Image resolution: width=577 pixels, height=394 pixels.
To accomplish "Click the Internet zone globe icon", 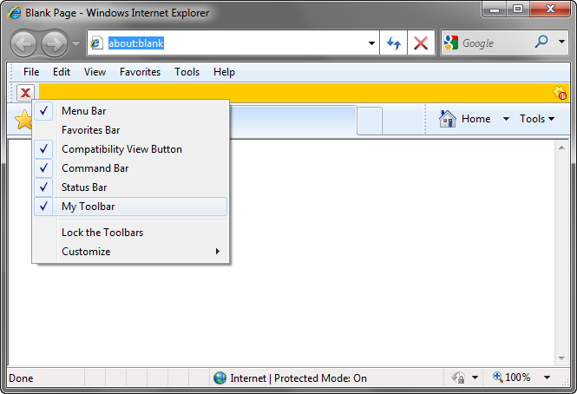I will (x=220, y=378).
